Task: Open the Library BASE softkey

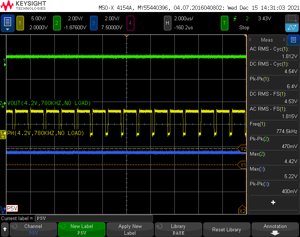Action: point(178,229)
